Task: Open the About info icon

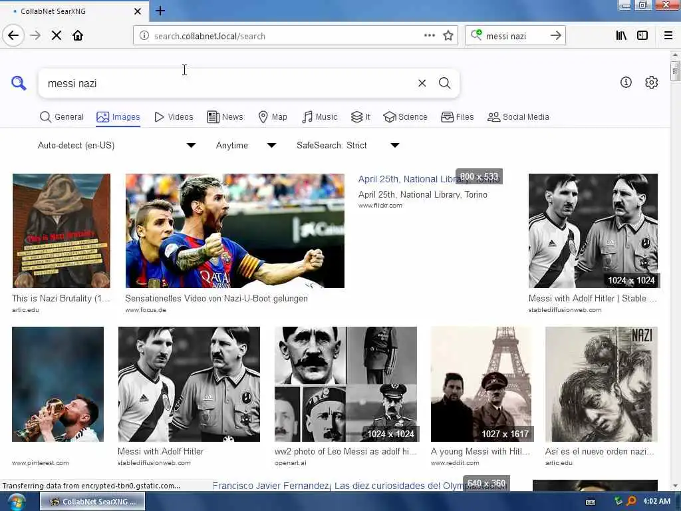Action: pos(625,82)
